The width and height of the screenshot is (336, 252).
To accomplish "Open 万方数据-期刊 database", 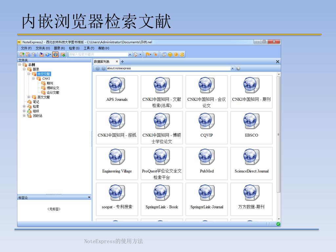I will pos(251,199).
